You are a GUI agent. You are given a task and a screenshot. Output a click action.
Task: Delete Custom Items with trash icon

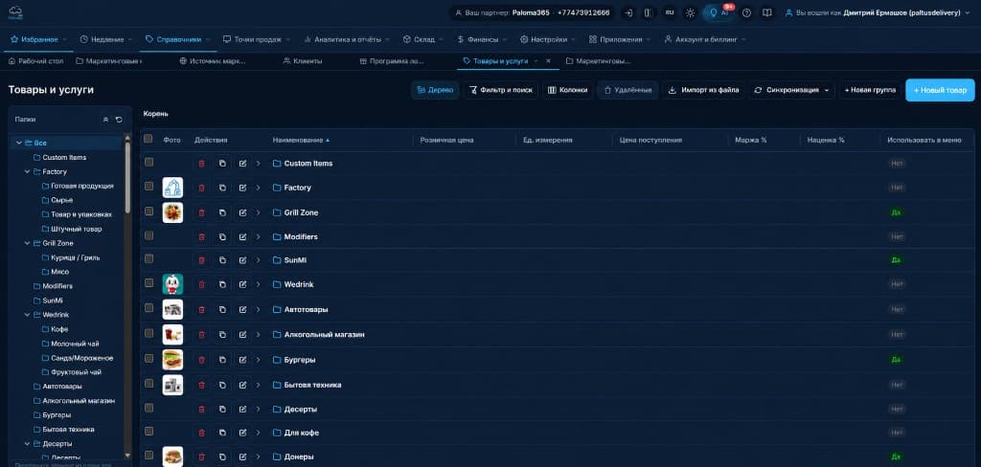[x=201, y=164]
